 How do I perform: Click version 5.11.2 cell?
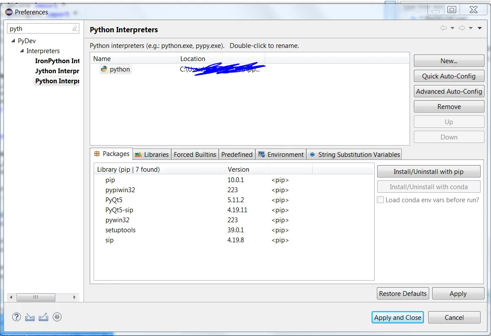pyautogui.click(x=235, y=200)
